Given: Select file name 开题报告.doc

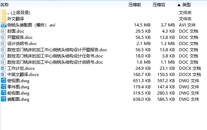Looking at the screenshot, I should pos(20,37).
